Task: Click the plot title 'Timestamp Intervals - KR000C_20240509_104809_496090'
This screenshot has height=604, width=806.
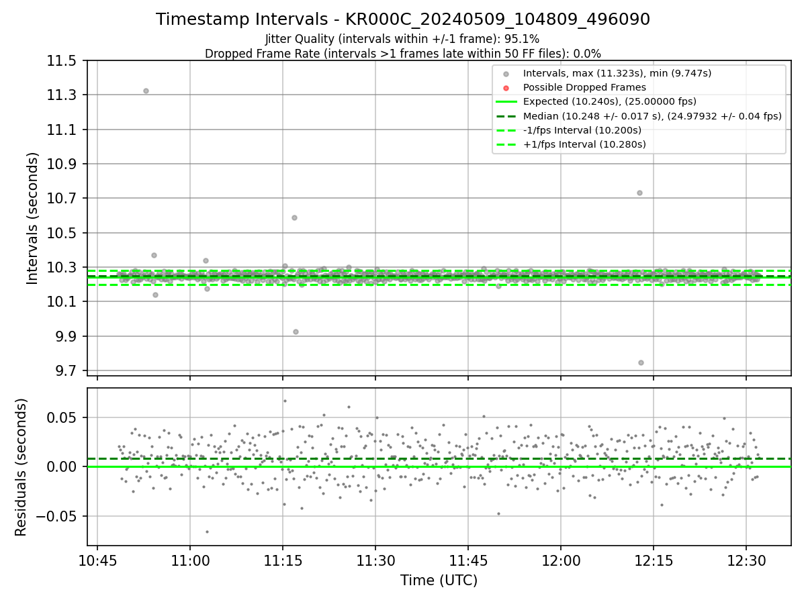Action: pyautogui.click(x=403, y=19)
